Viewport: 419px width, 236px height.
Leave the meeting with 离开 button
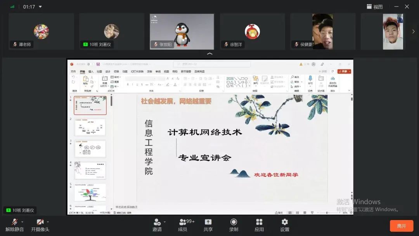click(401, 226)
